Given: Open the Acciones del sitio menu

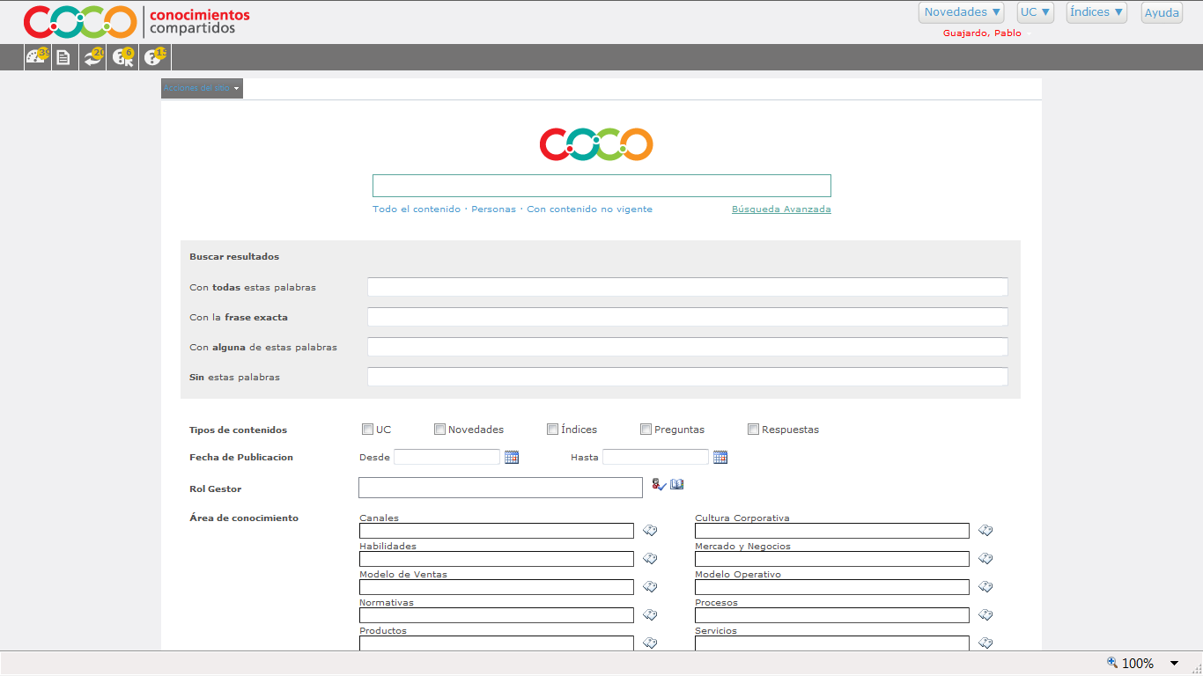Looking at the screenshot, I should pos(202,88).
